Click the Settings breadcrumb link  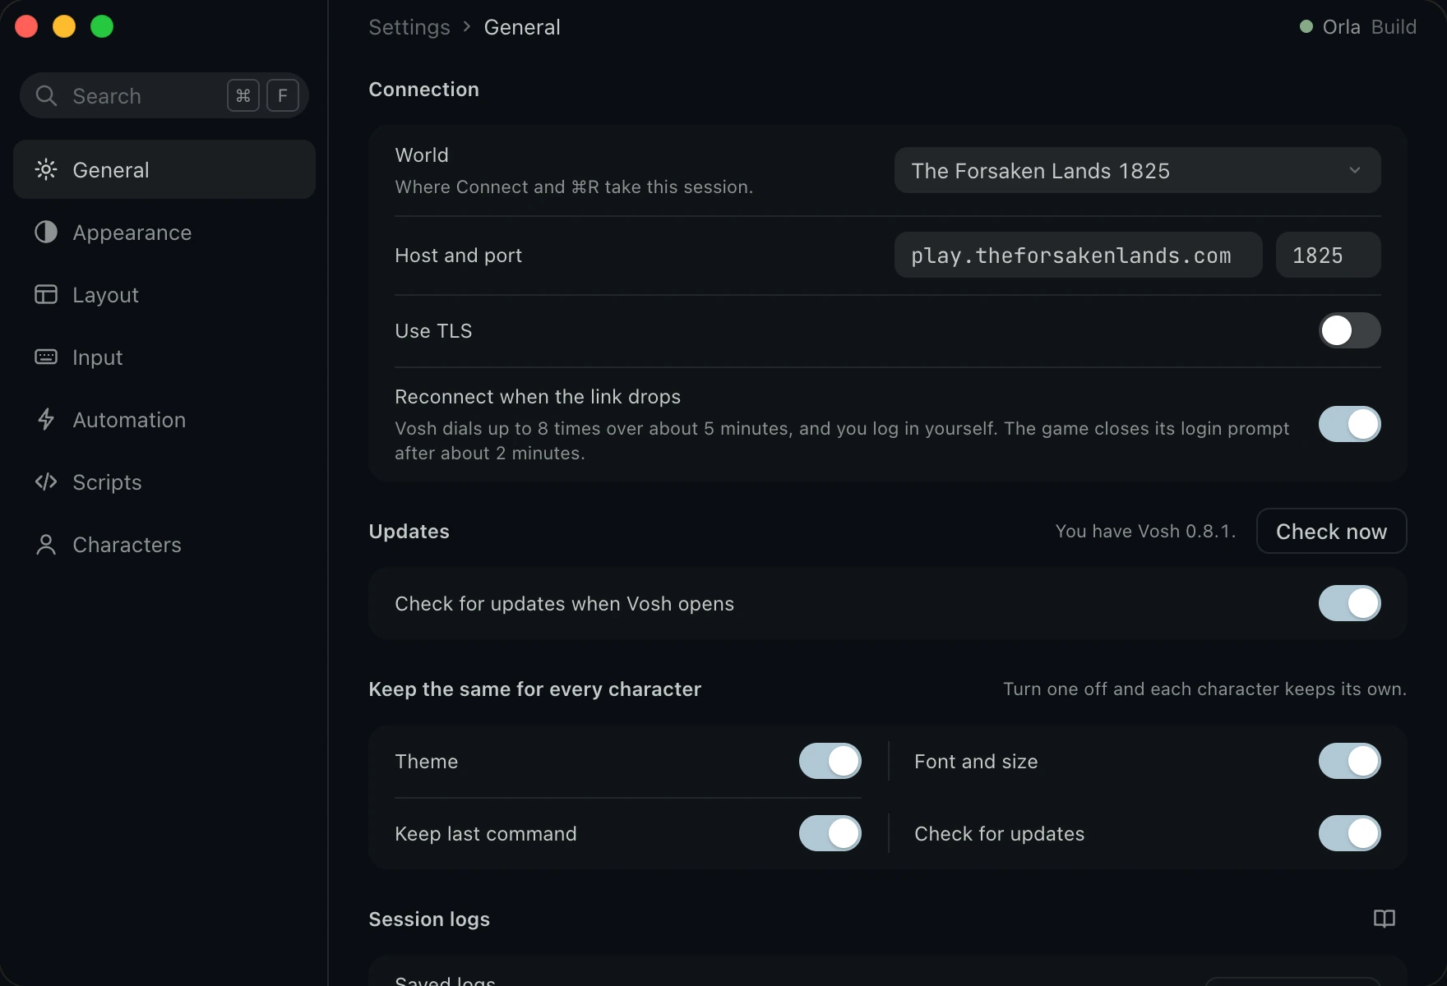pos(409,27)
